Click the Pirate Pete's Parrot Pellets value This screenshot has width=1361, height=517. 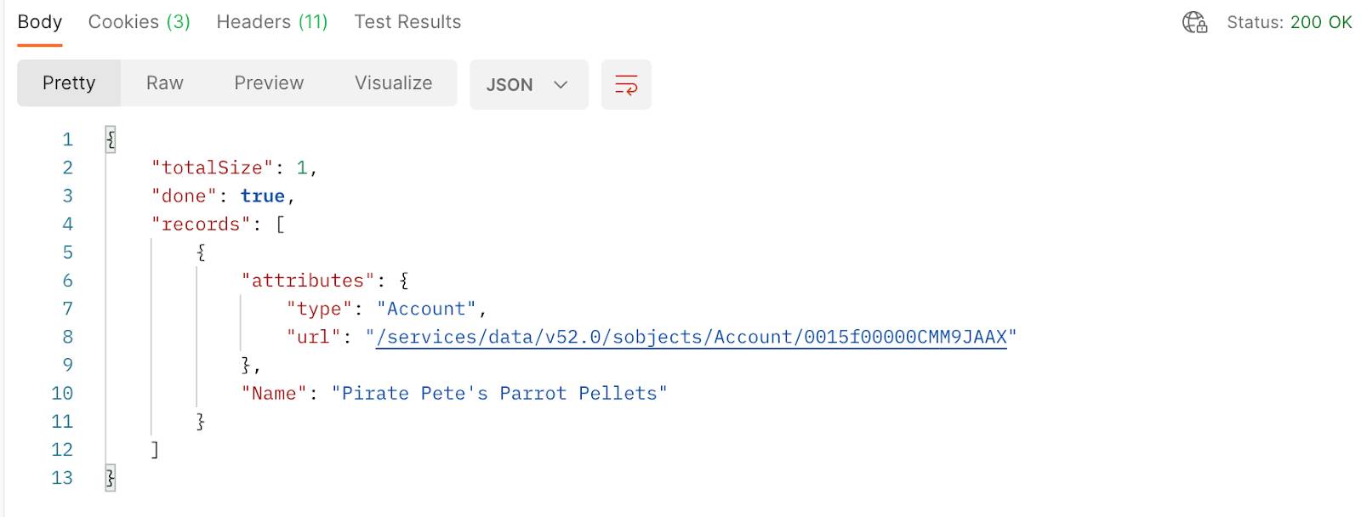click(x=499, y=393)
